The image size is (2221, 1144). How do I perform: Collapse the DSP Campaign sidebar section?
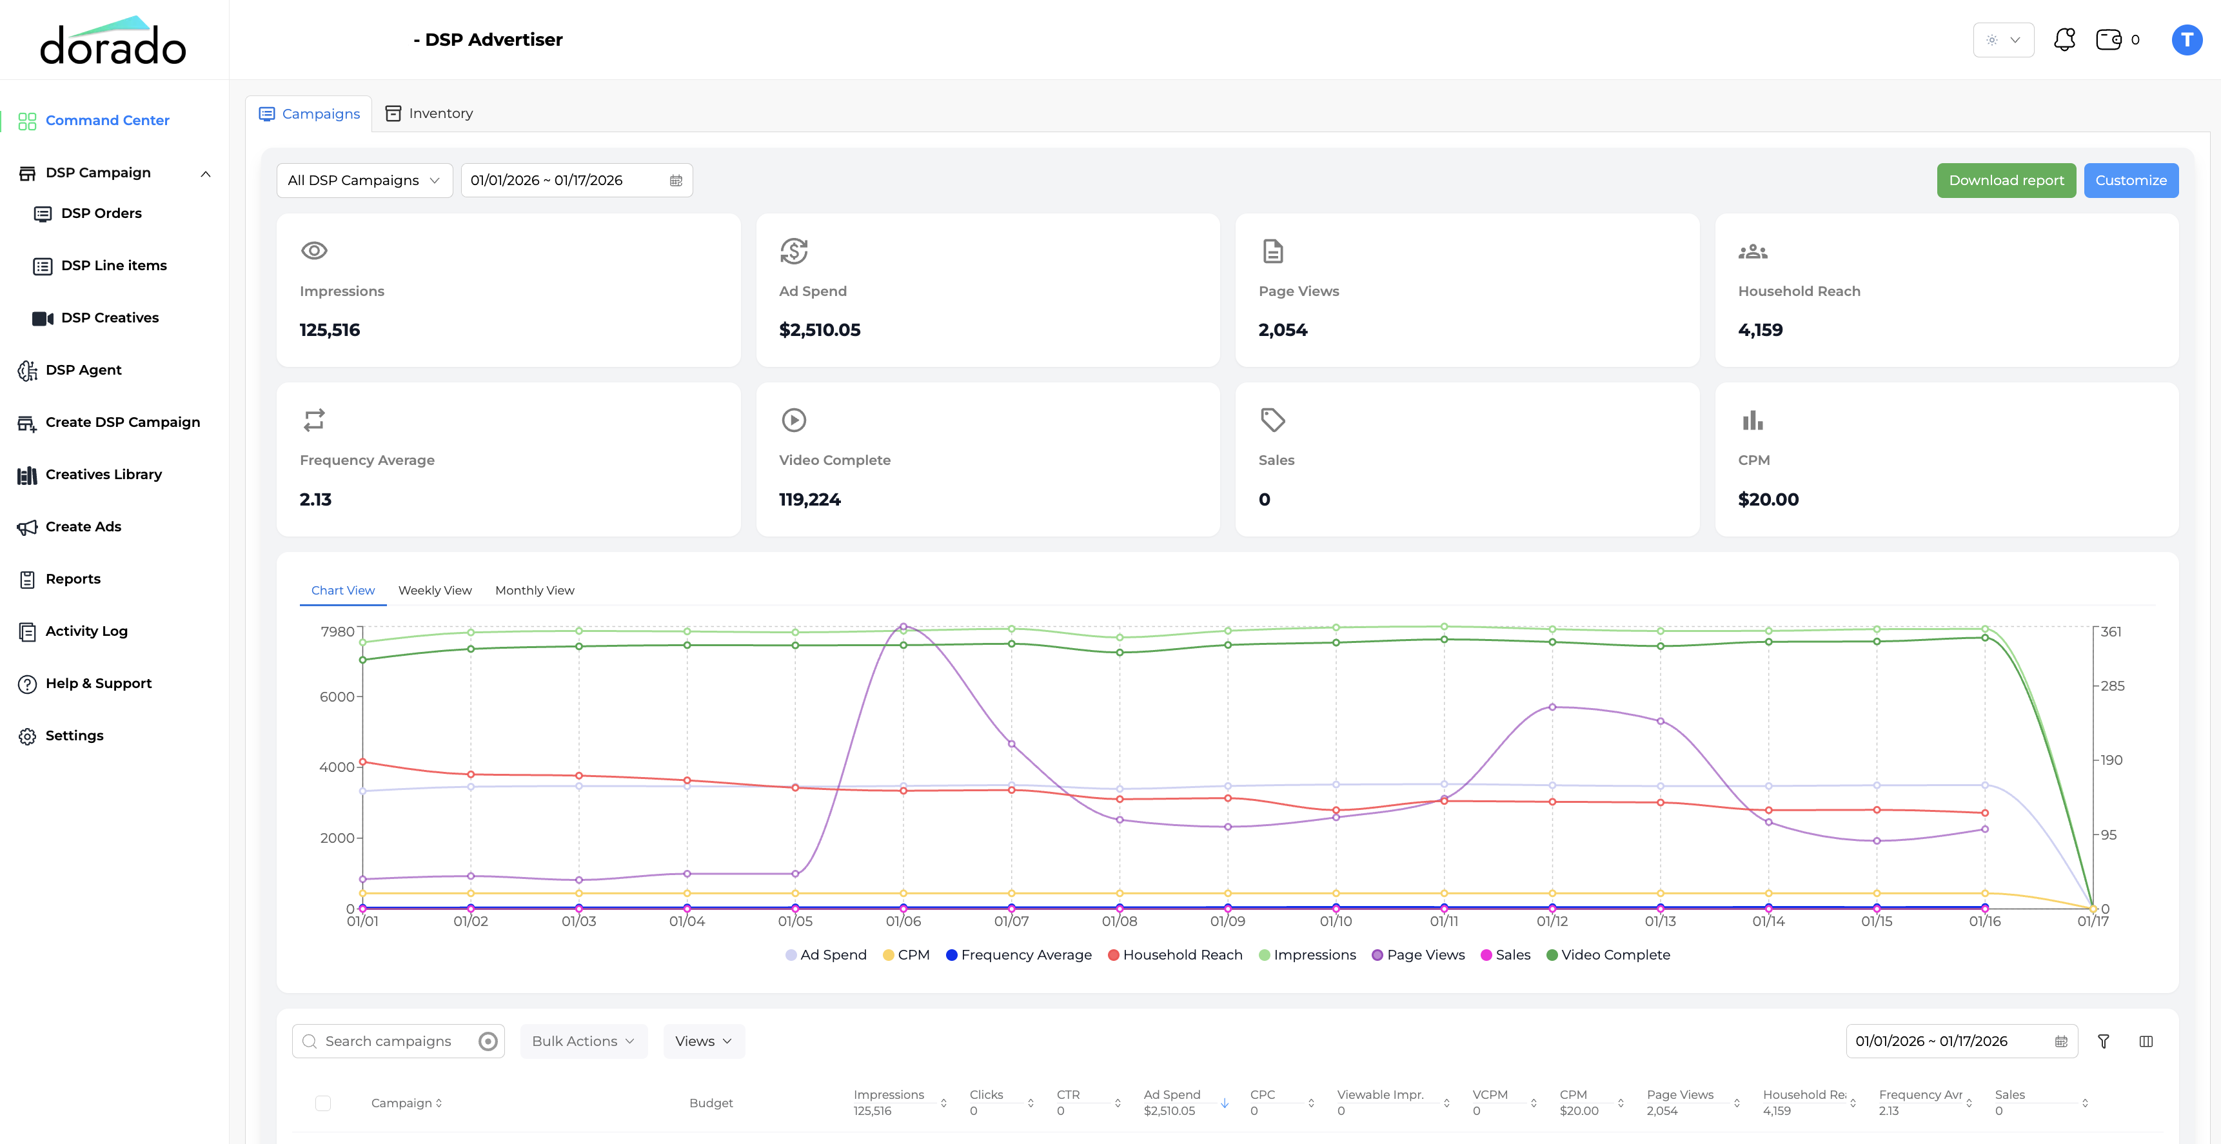205,173
